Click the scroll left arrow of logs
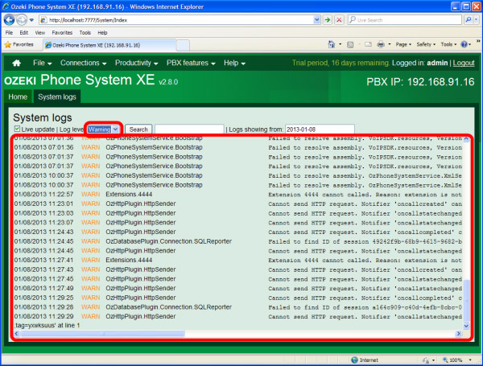This screenshot has width=483, height=366. 17,334
